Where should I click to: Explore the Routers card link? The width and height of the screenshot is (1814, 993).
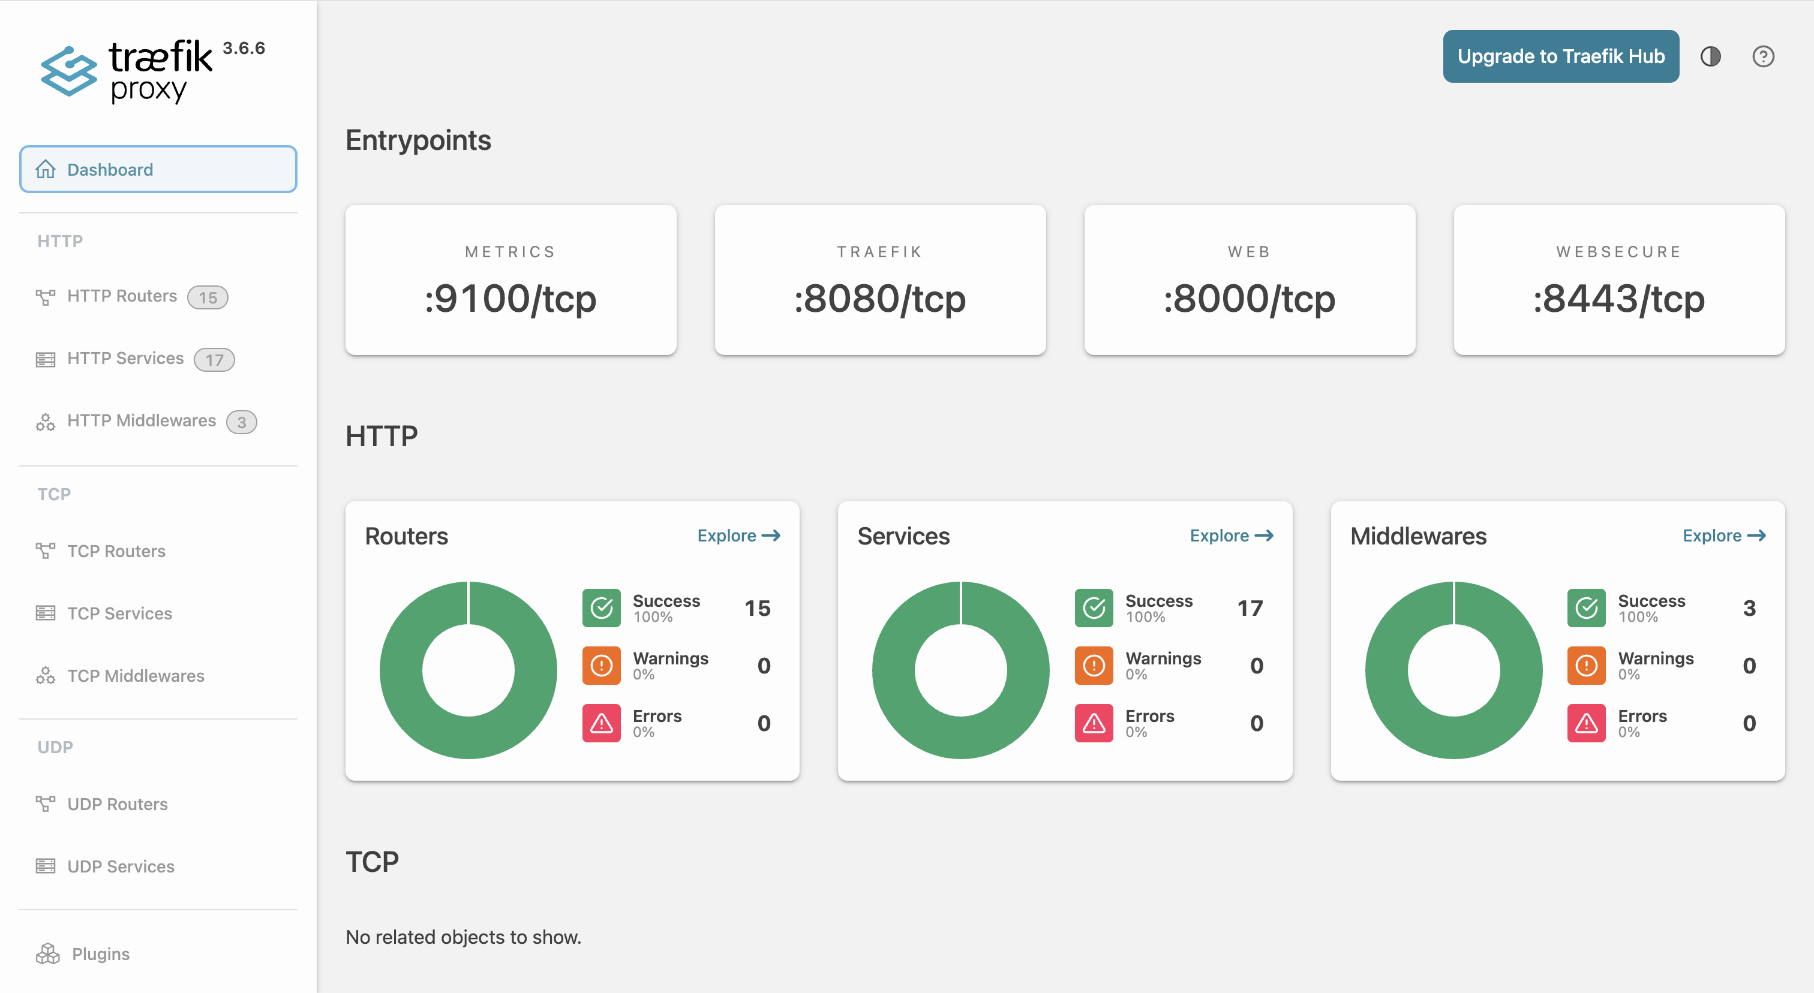[x=738, y=535]
